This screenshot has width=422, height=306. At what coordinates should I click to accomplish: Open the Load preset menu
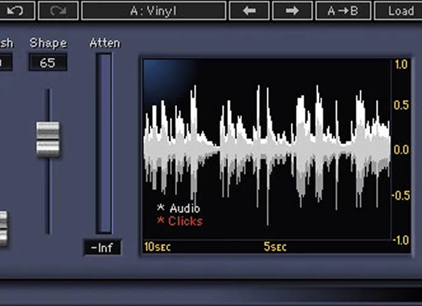coord(400,10)
